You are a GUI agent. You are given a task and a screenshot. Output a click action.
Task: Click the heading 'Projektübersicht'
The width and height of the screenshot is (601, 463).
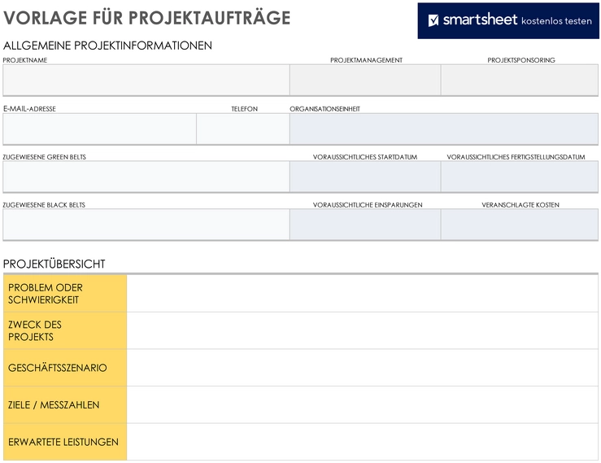pyautogui.click(x=54, y=264)
